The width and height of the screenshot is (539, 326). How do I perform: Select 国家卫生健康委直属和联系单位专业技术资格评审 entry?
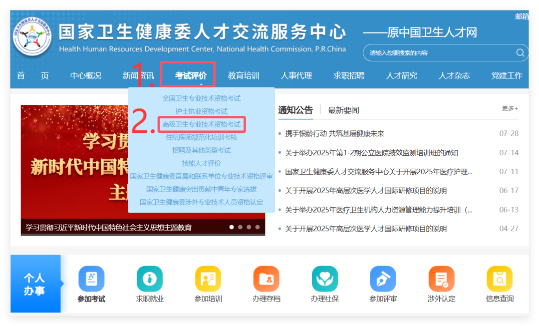click(202, 176)
